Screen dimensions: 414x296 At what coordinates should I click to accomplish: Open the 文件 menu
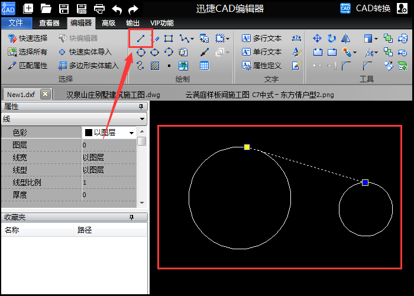[16, 23]
